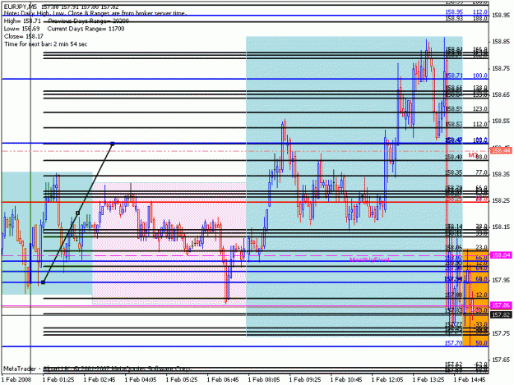Click the MetaTrader copyright text
Viewport: 514px width, 385px height.
coord(97,369)
